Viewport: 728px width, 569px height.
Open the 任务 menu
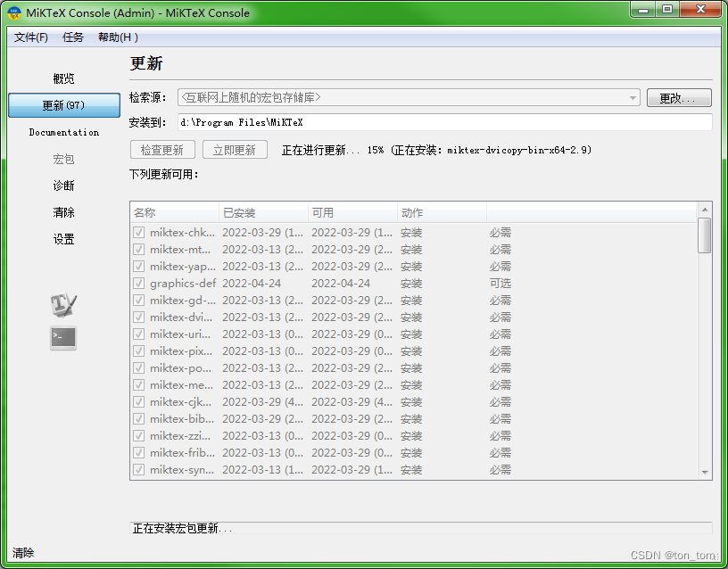tap(73, 37)
